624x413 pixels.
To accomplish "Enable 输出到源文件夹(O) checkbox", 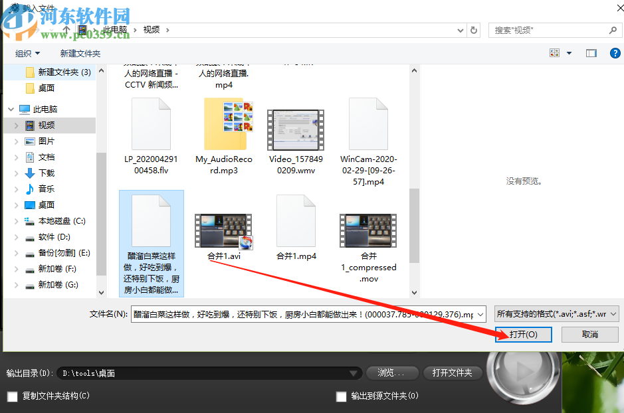I will click(x=341, y=396).
